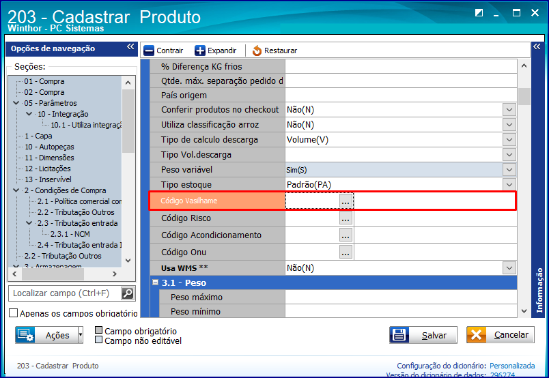549x378 pixels.
Task: Click sections tree scroll right arrow
Action: point(115,274)
